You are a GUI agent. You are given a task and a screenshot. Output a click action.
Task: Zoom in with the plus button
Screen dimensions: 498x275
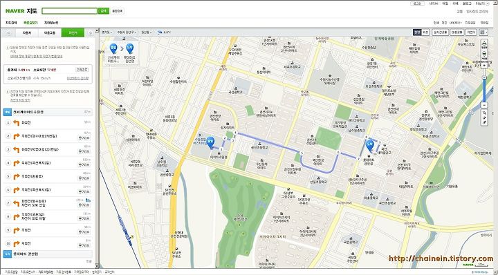tap(484, 66)
